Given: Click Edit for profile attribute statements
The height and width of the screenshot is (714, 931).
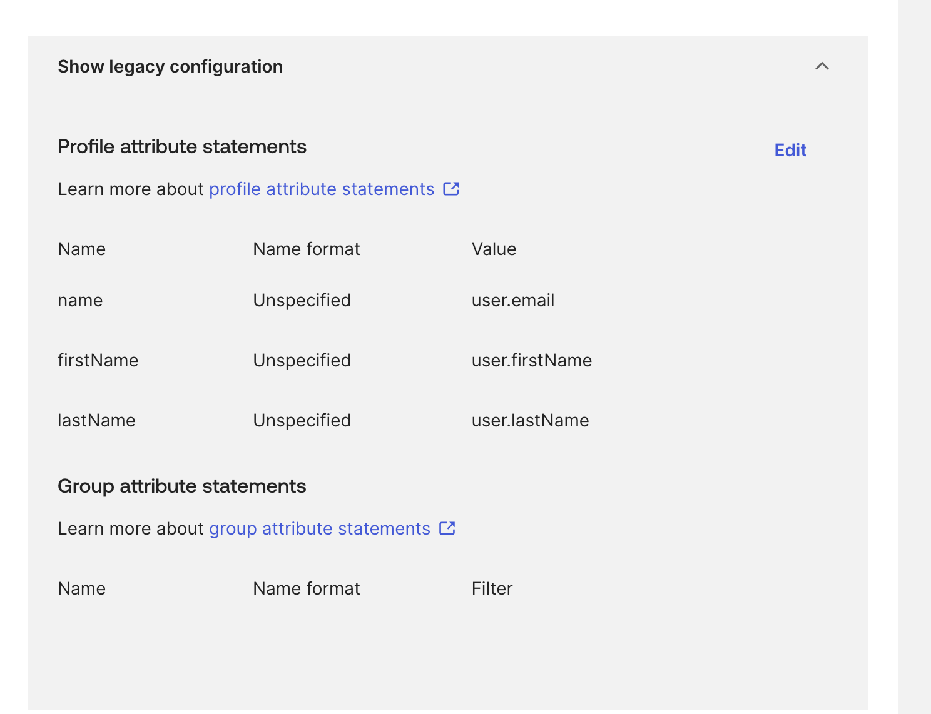Looking at the screenshot, I should click(790, 150).
